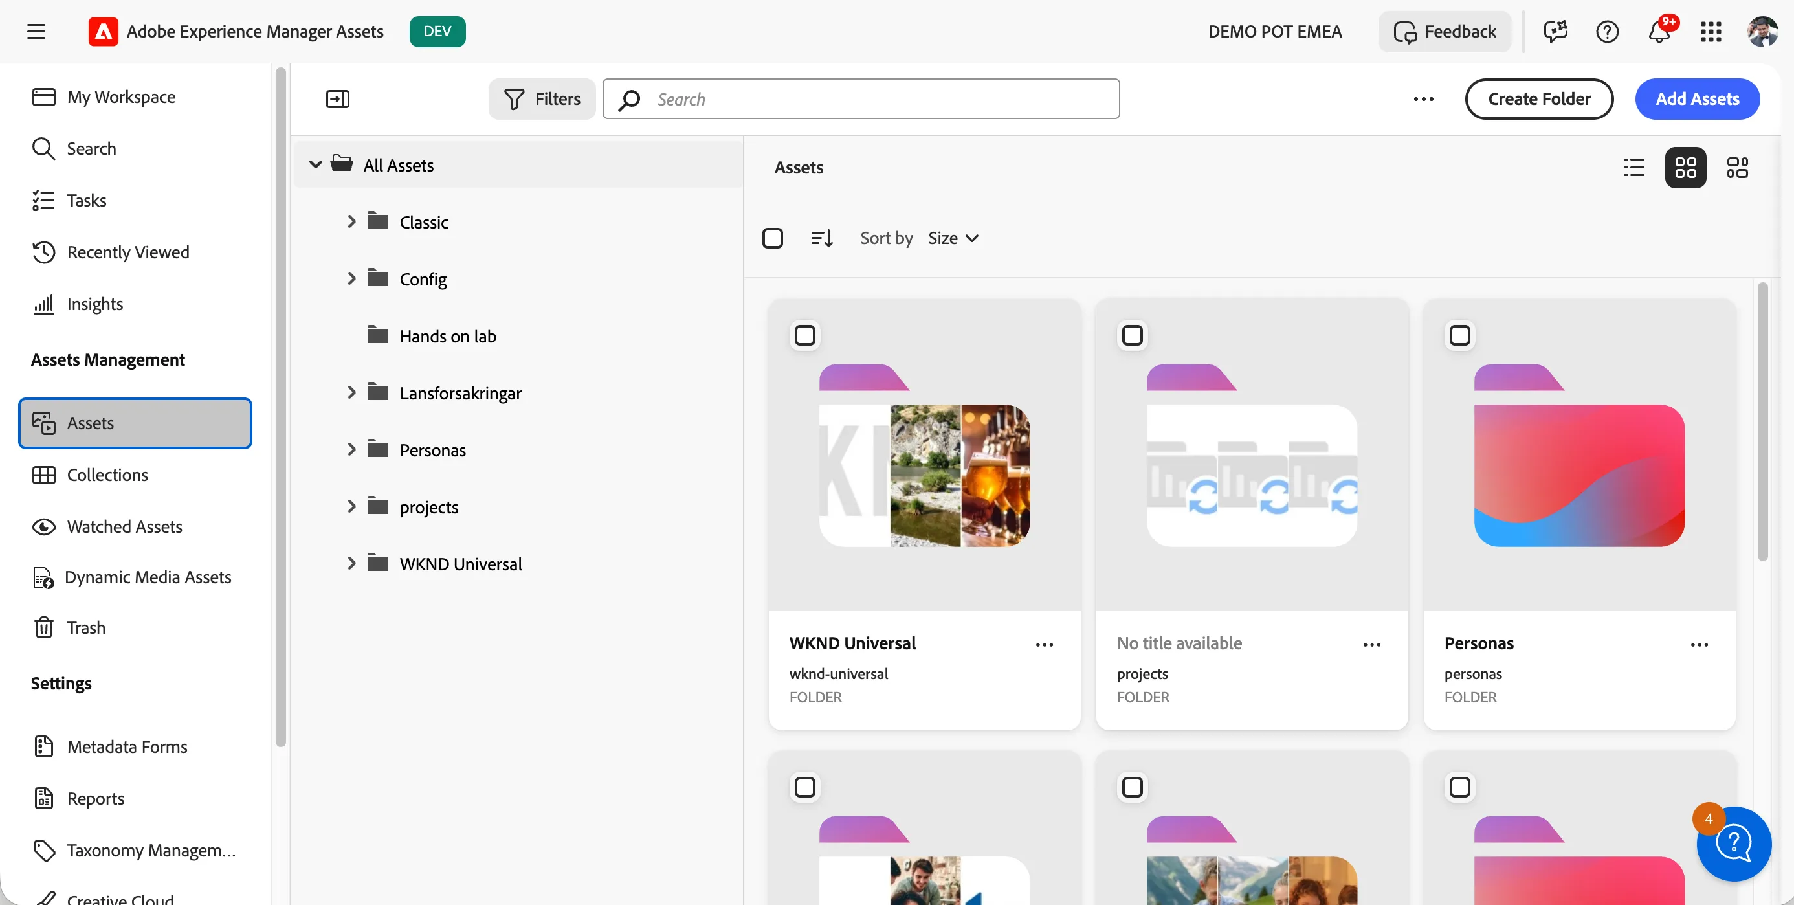Tick checkbox on second-row first card

pyautogui.click(x=805, y=787)
